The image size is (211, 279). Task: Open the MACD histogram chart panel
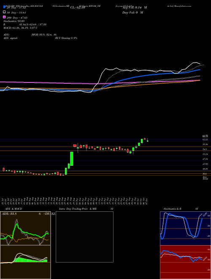(x=25, y=262)
